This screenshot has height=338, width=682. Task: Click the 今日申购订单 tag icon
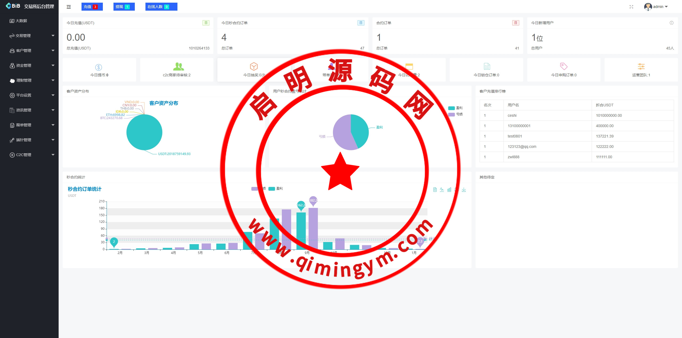tap(563, 66)
